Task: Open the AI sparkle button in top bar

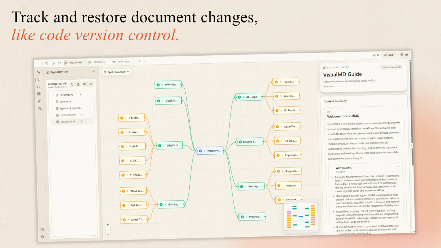Action: [x=376, y=55]
